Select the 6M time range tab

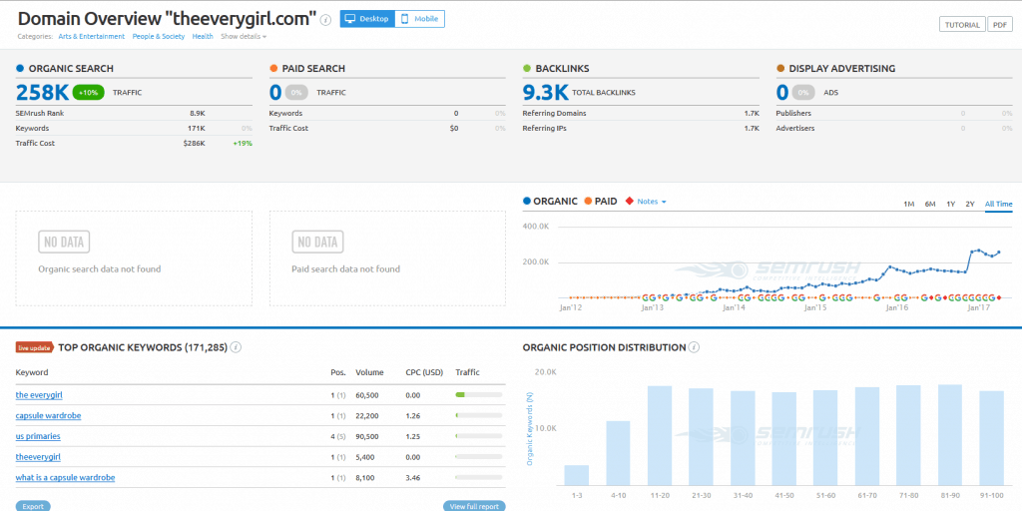930,204
